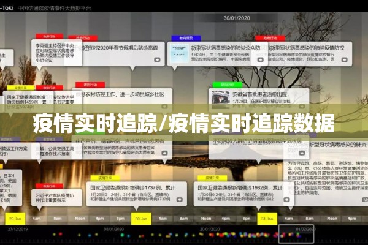Image resolution: width=368 pixels, height=245 pixels.
Task: Click Noon tick between 29 and 30 Jan
Action: (80, 219)
